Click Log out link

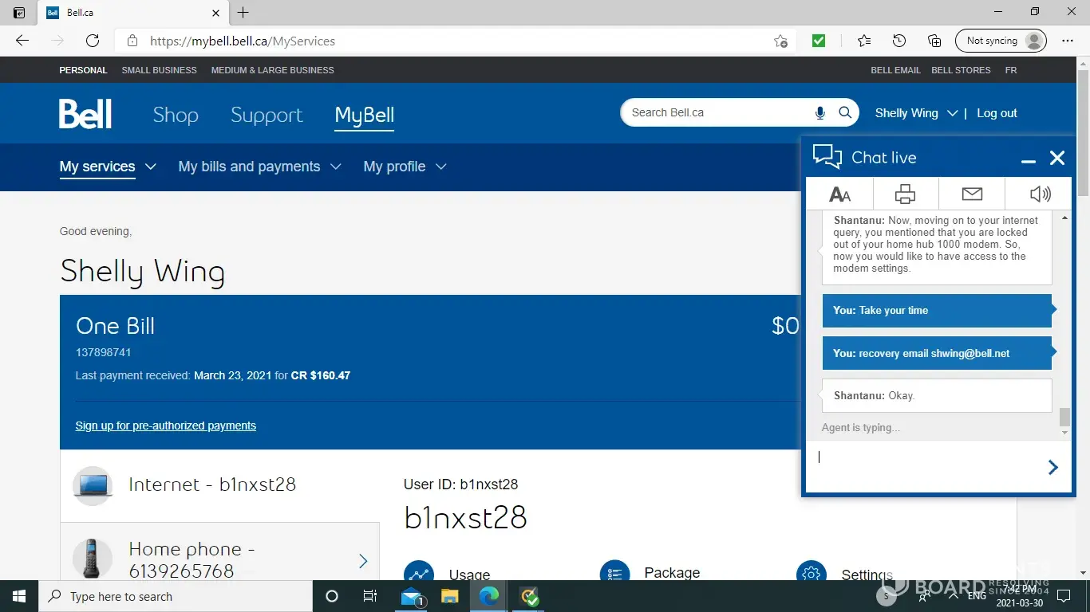pyautogui.click(x=997, y=113)
